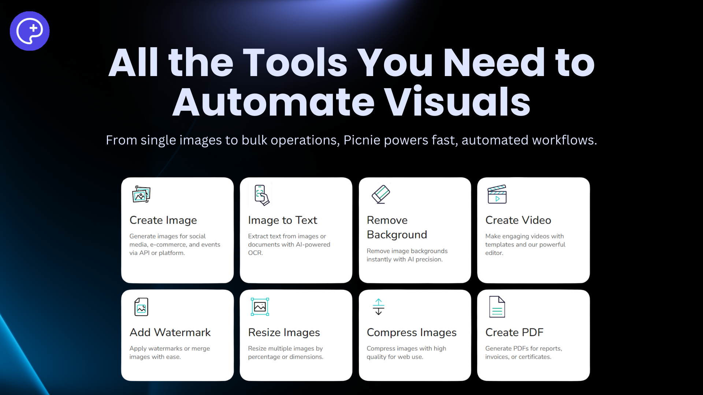Image resolution: width=703 pixels, height=395 pixels.
Task: Click the Resize Images frame icon
Action: [260, 307]
